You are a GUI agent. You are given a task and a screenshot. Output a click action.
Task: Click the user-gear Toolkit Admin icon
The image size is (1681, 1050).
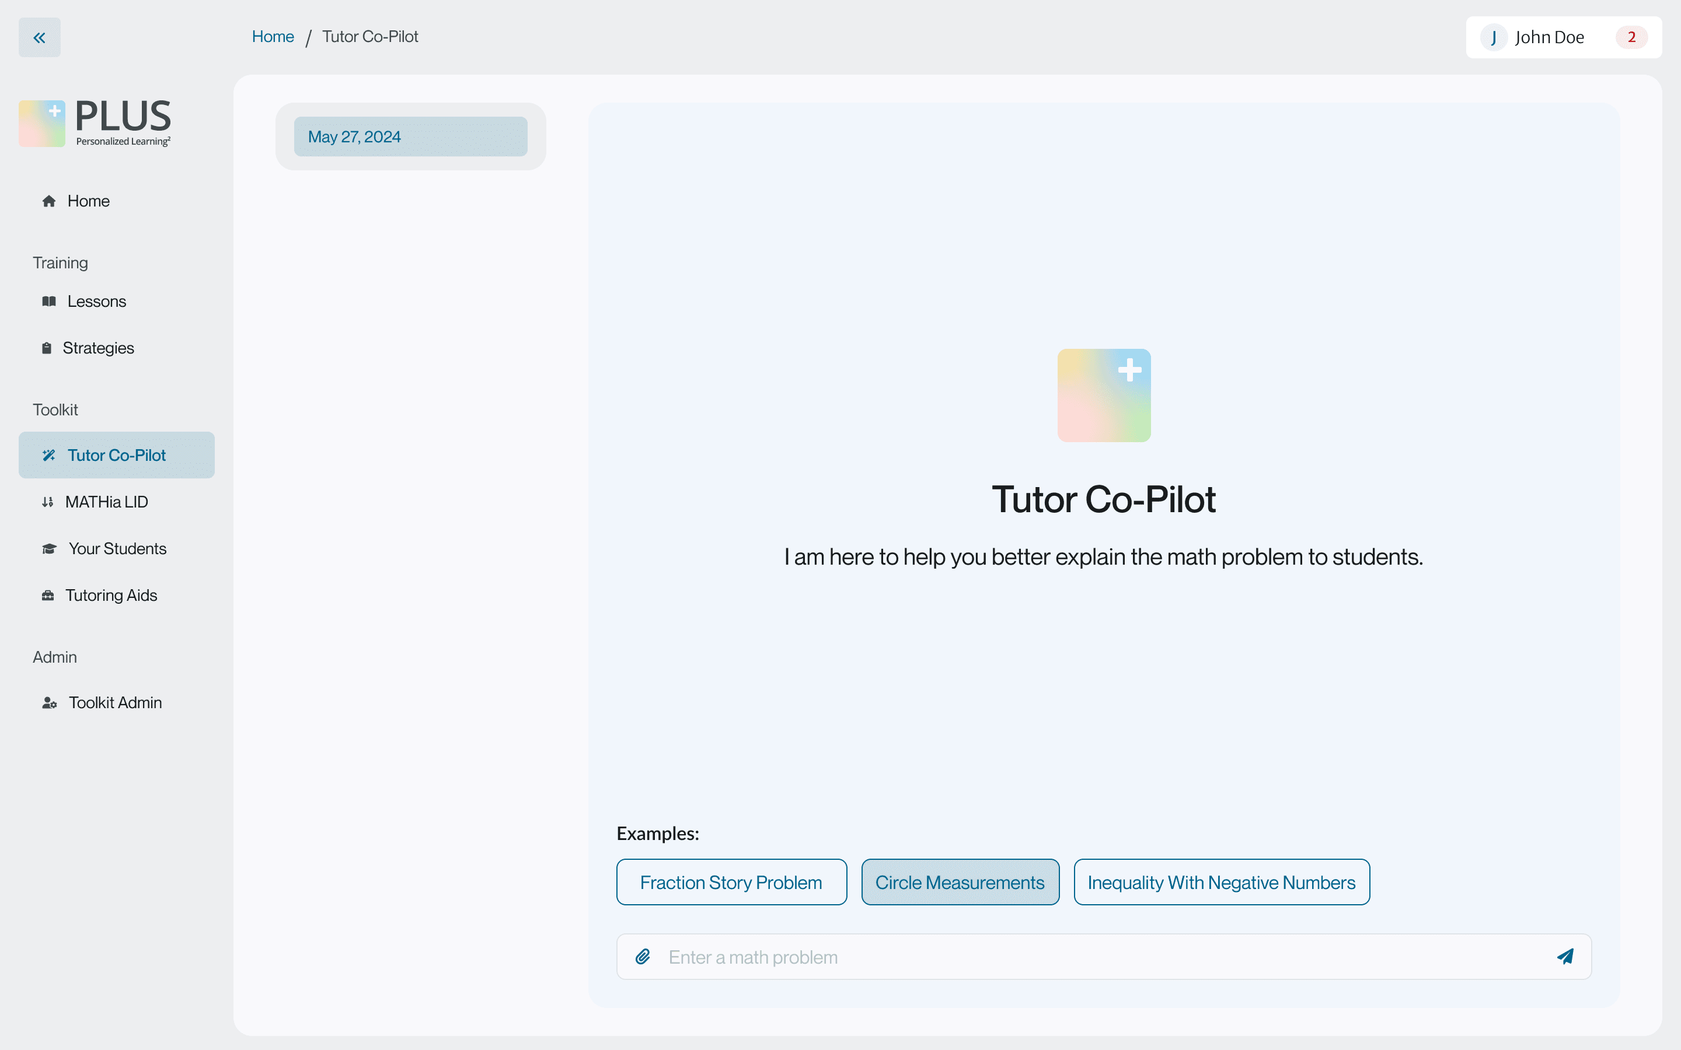click(49, 703)
